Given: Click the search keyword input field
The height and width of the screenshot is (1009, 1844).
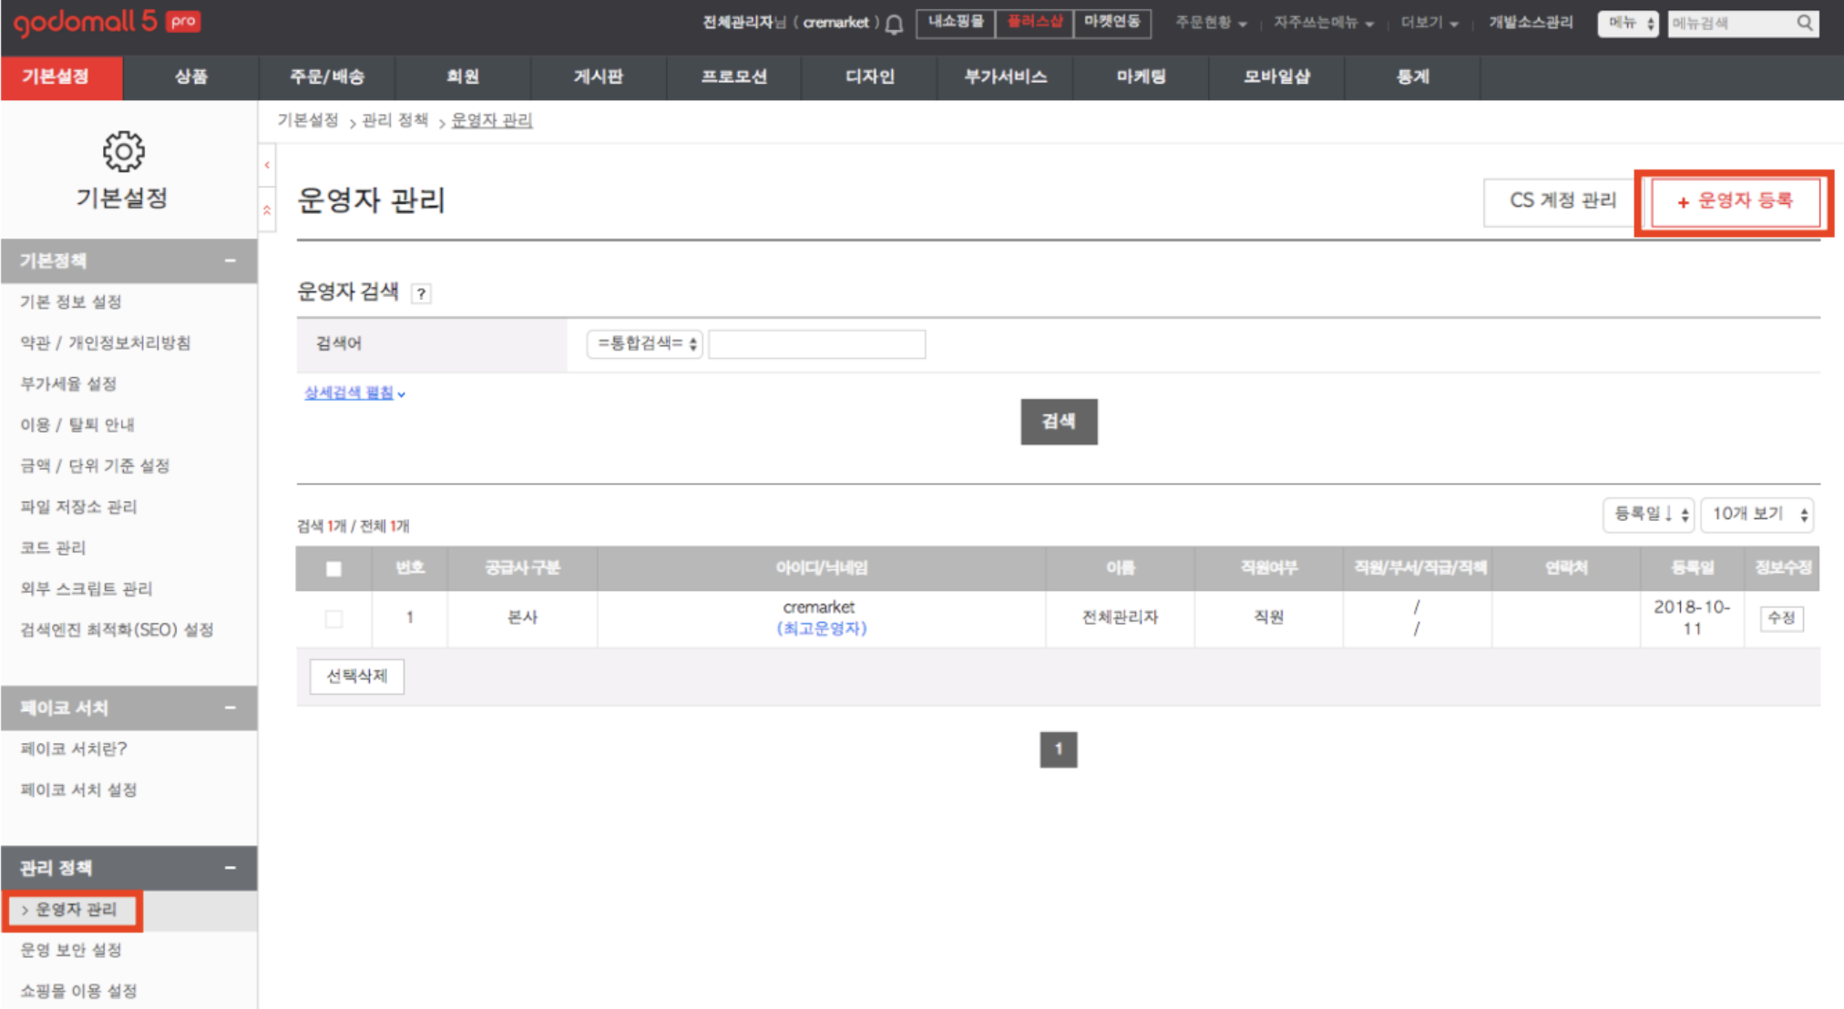Looking at the screenshot, I should pyautogui.click(x=816, y=344).
